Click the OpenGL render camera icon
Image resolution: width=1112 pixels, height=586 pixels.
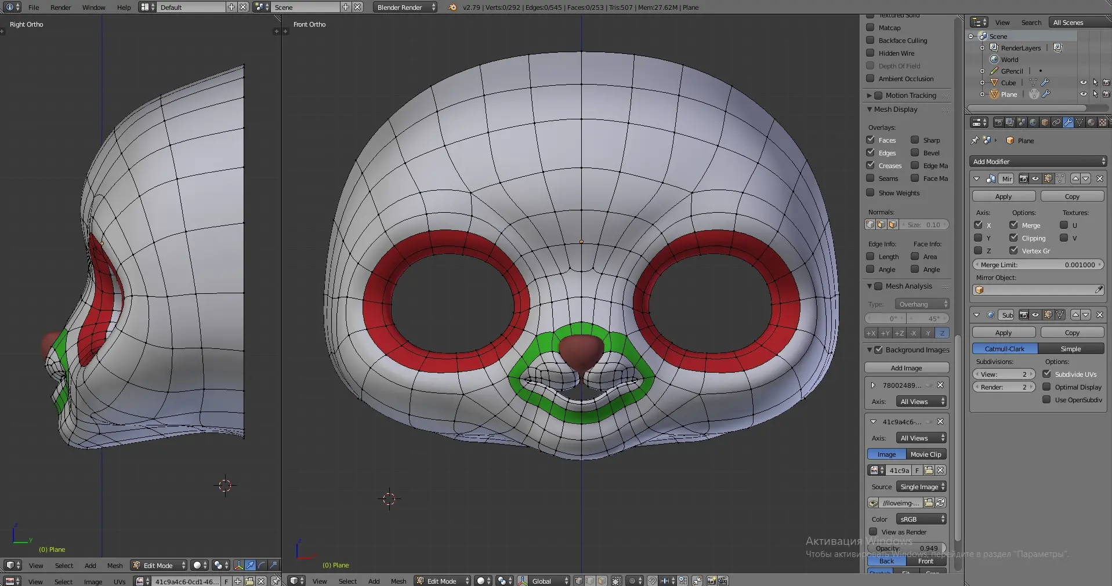pyautogui.click(x=711, y=581)
